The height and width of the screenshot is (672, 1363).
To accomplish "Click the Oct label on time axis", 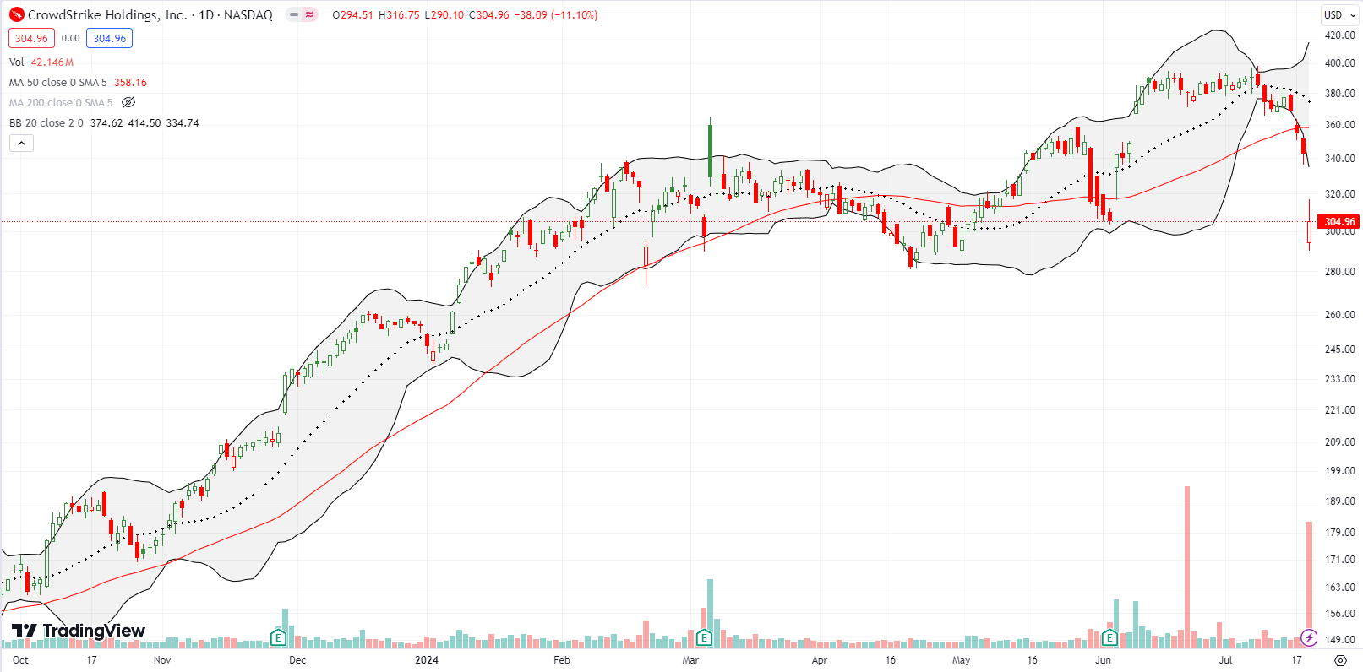I will pos(20,660).
